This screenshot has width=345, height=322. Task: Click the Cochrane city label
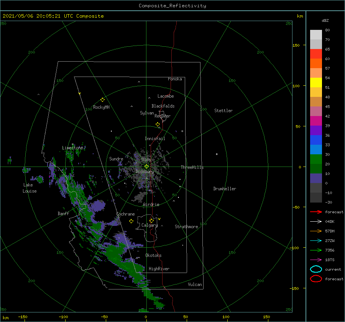(125, 214)
